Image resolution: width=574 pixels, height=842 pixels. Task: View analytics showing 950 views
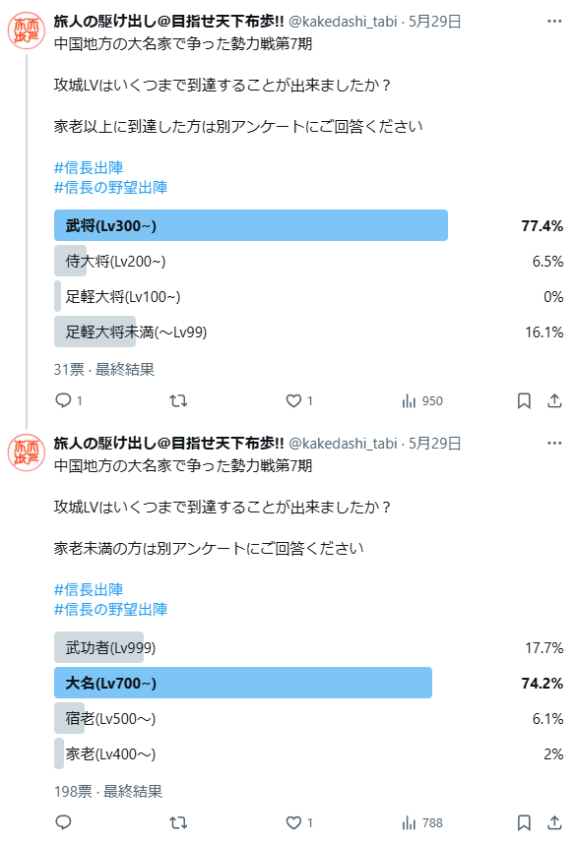coord(422,400)
